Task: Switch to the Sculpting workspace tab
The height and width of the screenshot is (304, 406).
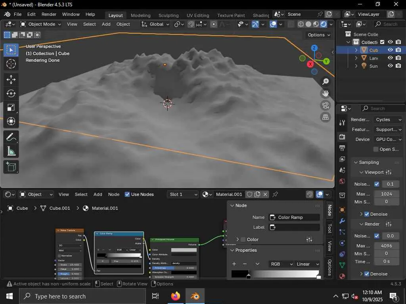Action: [x=169, y=15]
